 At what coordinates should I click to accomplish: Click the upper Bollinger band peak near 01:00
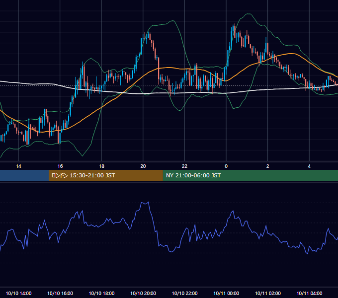point(249,14)
